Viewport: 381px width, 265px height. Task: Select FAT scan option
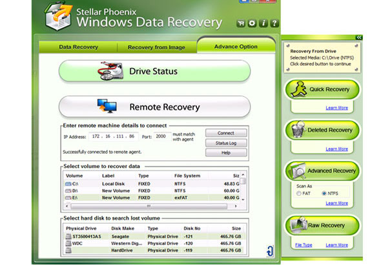click(x=298, y=193)
